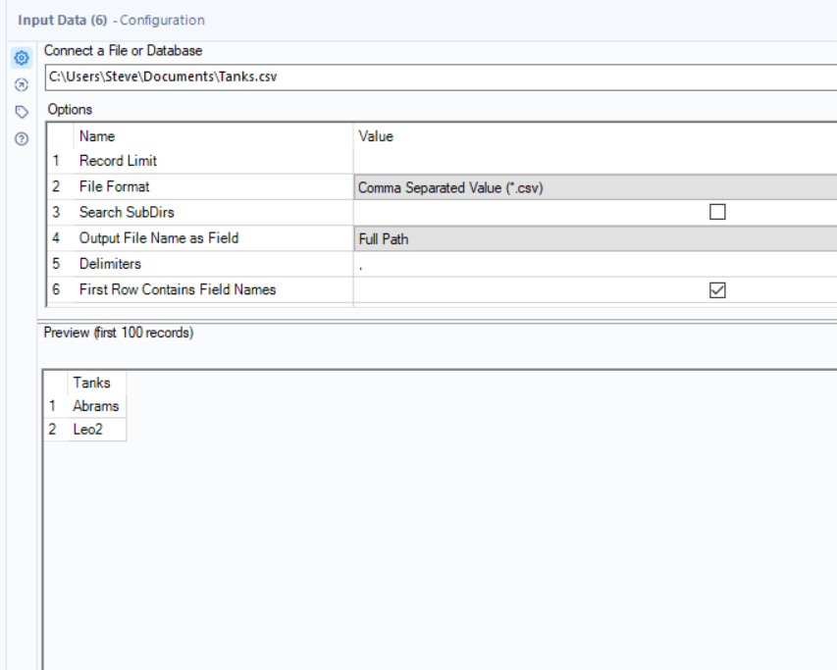Select the Tanks column header in preview

(91, 384)
